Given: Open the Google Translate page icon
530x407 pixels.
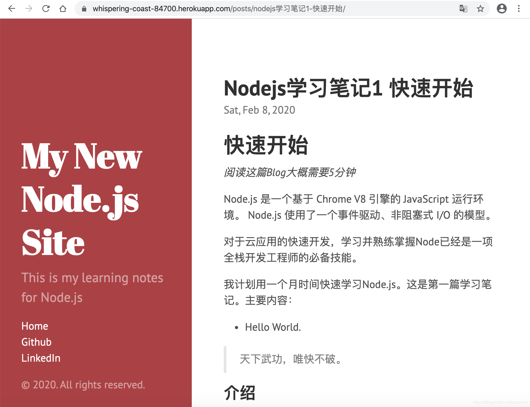Looking at the screenshot, I should pyautogui.click(x=463, y=9).
